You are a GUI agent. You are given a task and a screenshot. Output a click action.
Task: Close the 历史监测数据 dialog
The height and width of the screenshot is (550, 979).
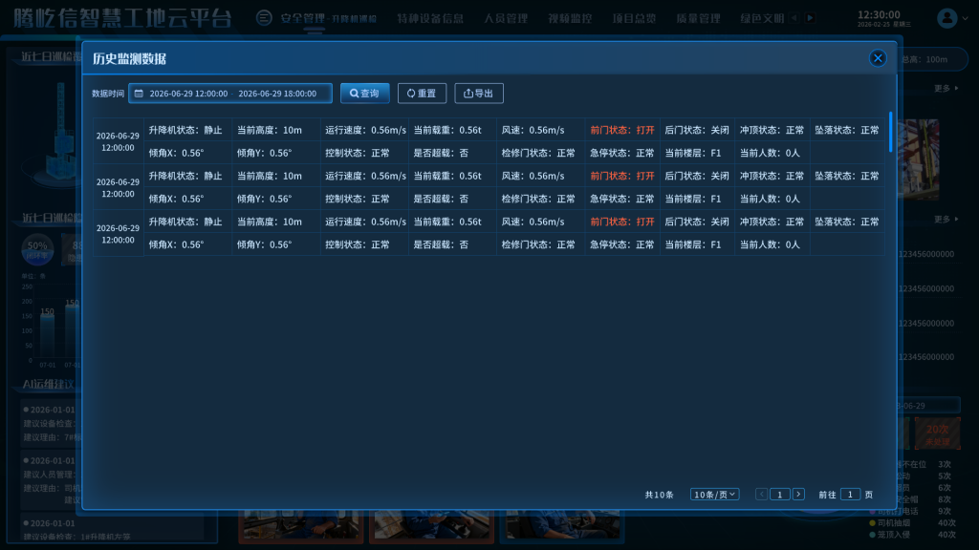(878, 58)
